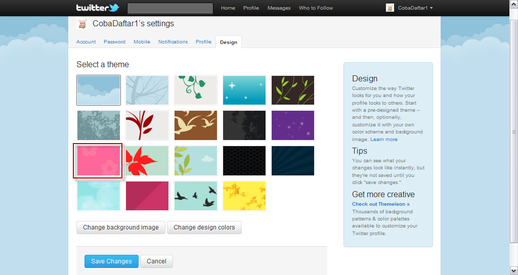Go to Who to Follow
Screen dimensions: 518x275
click(316, 8)
